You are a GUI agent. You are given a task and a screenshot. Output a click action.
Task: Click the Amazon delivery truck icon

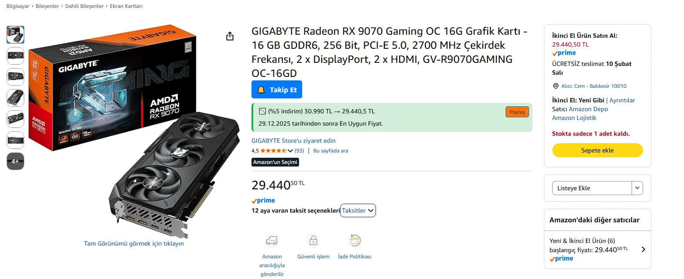(x=272, y=241)
